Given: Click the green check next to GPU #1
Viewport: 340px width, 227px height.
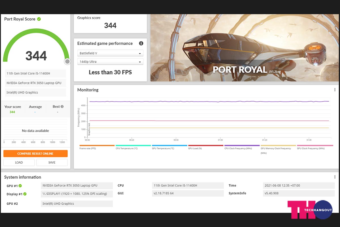Looking at the screenshot, I should (x=20, y=186).
